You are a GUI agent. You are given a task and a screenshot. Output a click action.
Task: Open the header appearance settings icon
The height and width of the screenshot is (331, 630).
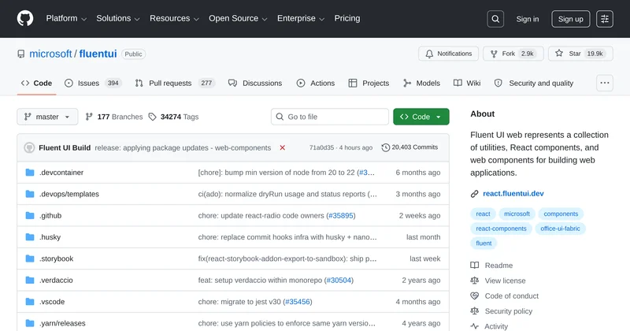click(605, 19)
